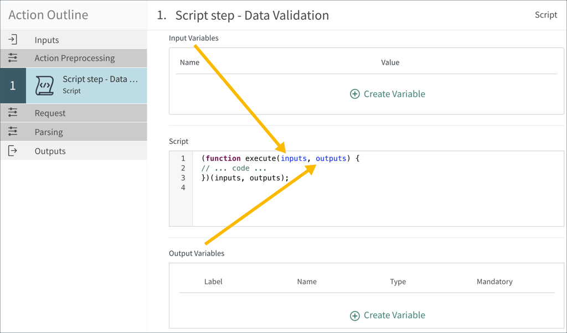
Task: Click the Parsing step icon
Action: point(12,132)
